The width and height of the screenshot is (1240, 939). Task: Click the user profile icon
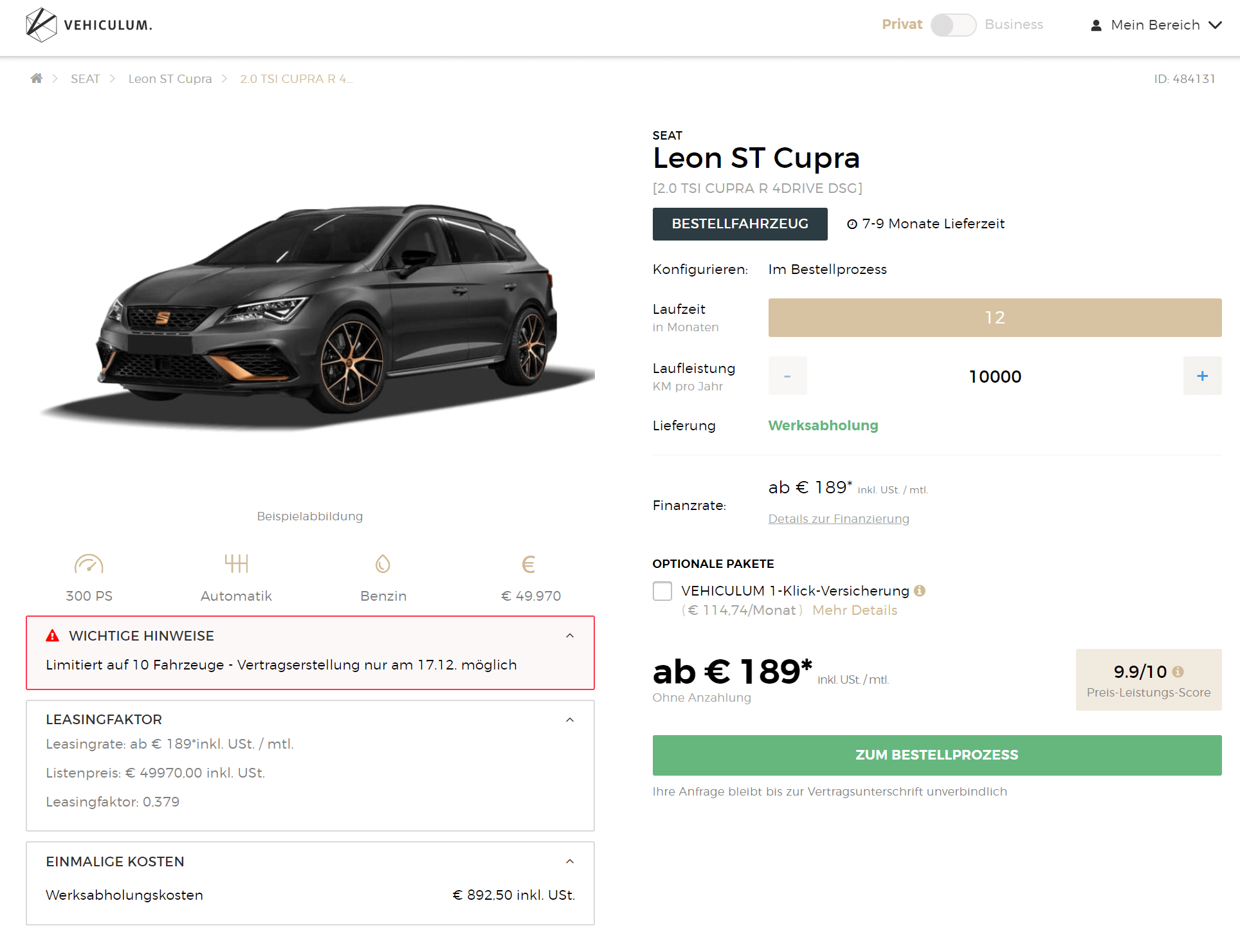tap(1096, 25)
